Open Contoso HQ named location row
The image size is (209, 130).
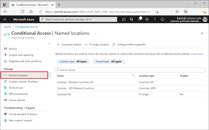click(130, 94)
